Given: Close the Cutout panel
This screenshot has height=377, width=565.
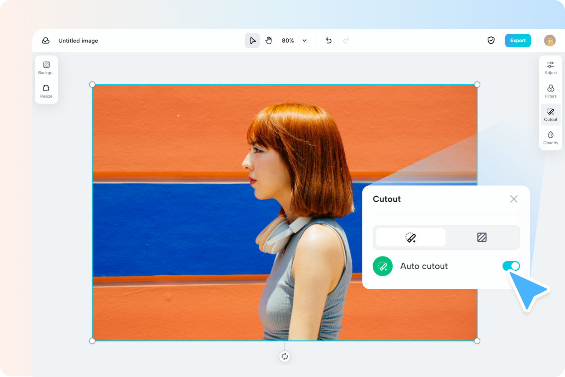Looking at the screenshot, I should click(514, 199).
